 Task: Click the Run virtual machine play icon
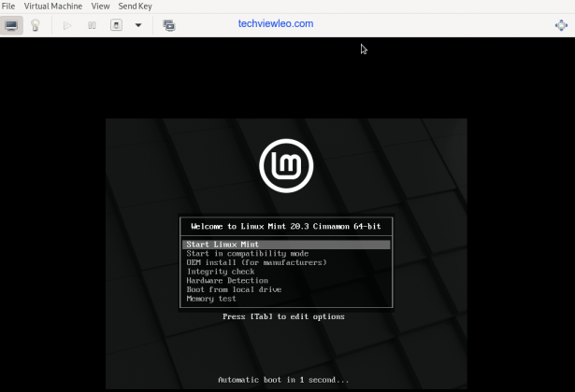coord(67,25)
